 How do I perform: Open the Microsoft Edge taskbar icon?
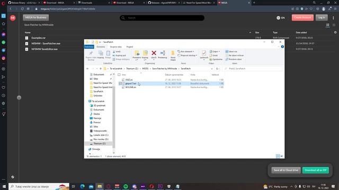click(x=83, y=186)
